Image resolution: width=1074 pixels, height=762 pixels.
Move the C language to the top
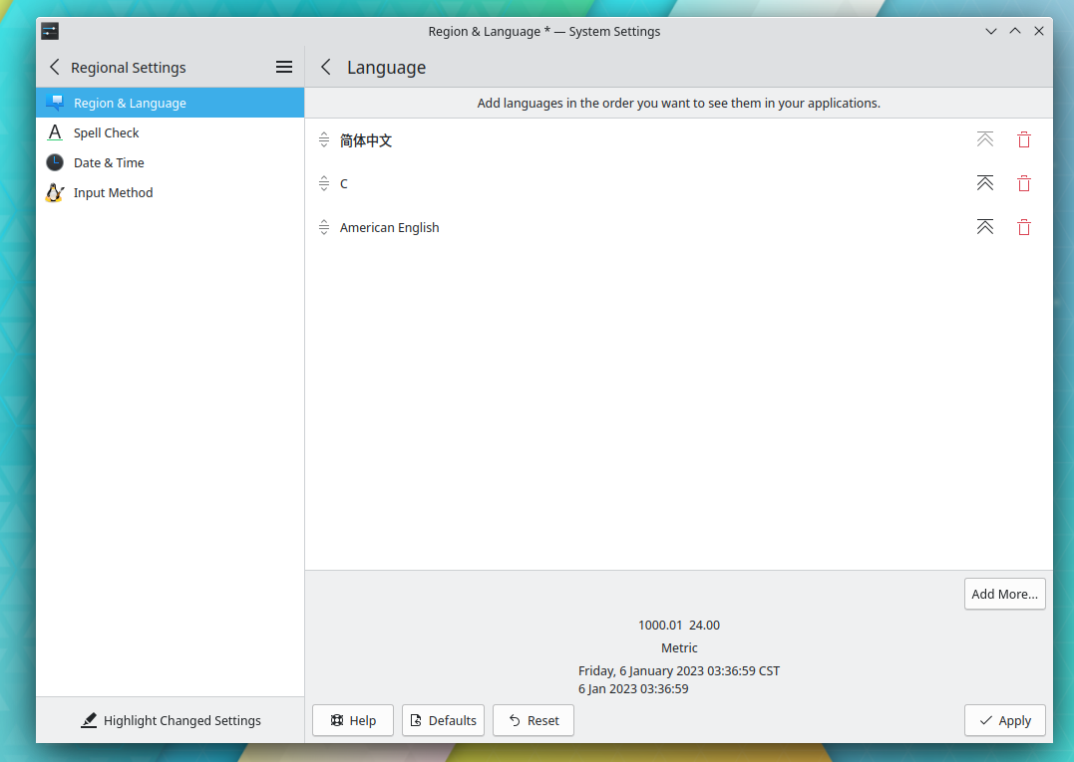point(985,183)
